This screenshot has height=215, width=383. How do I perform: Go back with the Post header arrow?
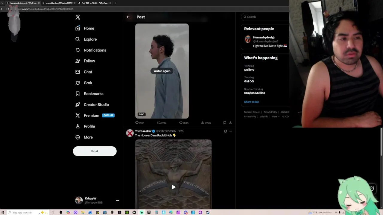point(128,17)
